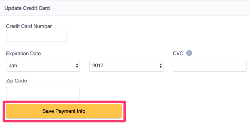Click the Credit Card Number label
The width and height of the screenshot is (250, 125).
(x=29, y=26)
